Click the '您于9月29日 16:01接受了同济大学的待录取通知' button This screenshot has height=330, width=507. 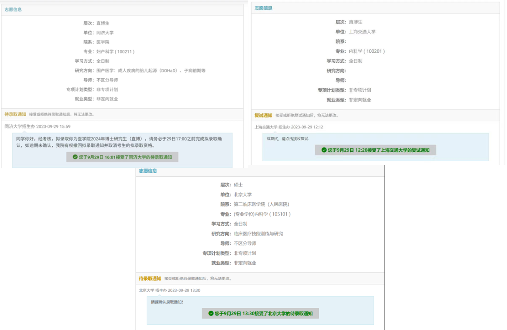[x=122, y=157]
